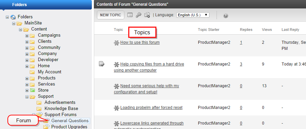The height and width of the screenshot is (129, 306).
Task: Click the permissions key icon in toolbar
Action: [138, 15]
